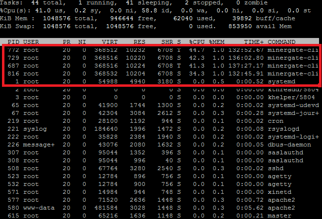Click the dbus-daemon command
This screenshot has width=322, height=219.
tap(289, 145)
